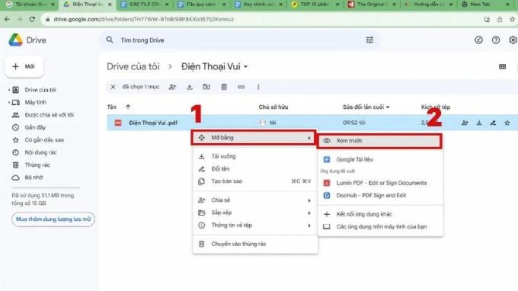Image resolution: width=518 pixels, height=291 pixels.
Task: Click get link icon in toolbar
Action: 241,87
